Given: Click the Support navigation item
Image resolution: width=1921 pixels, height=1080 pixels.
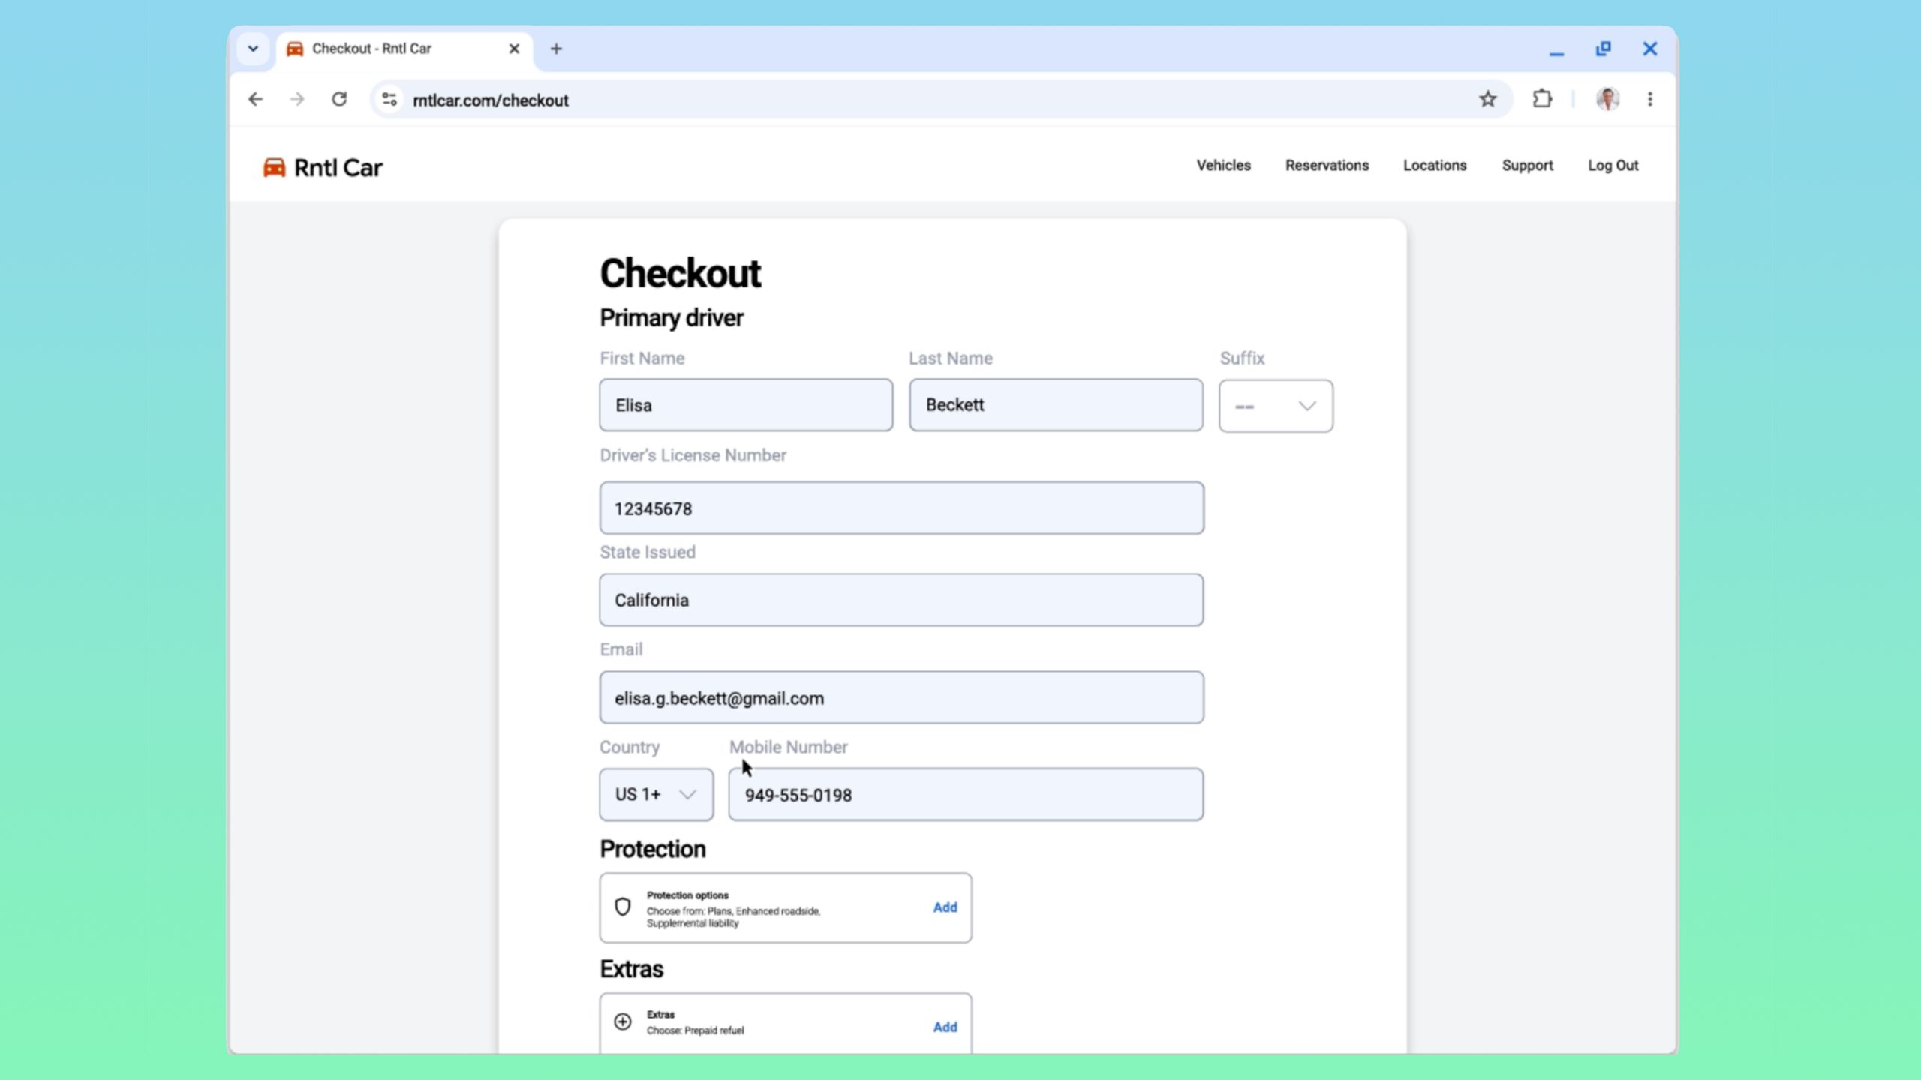Looking at the screenshot, I should coord(1528,166).
